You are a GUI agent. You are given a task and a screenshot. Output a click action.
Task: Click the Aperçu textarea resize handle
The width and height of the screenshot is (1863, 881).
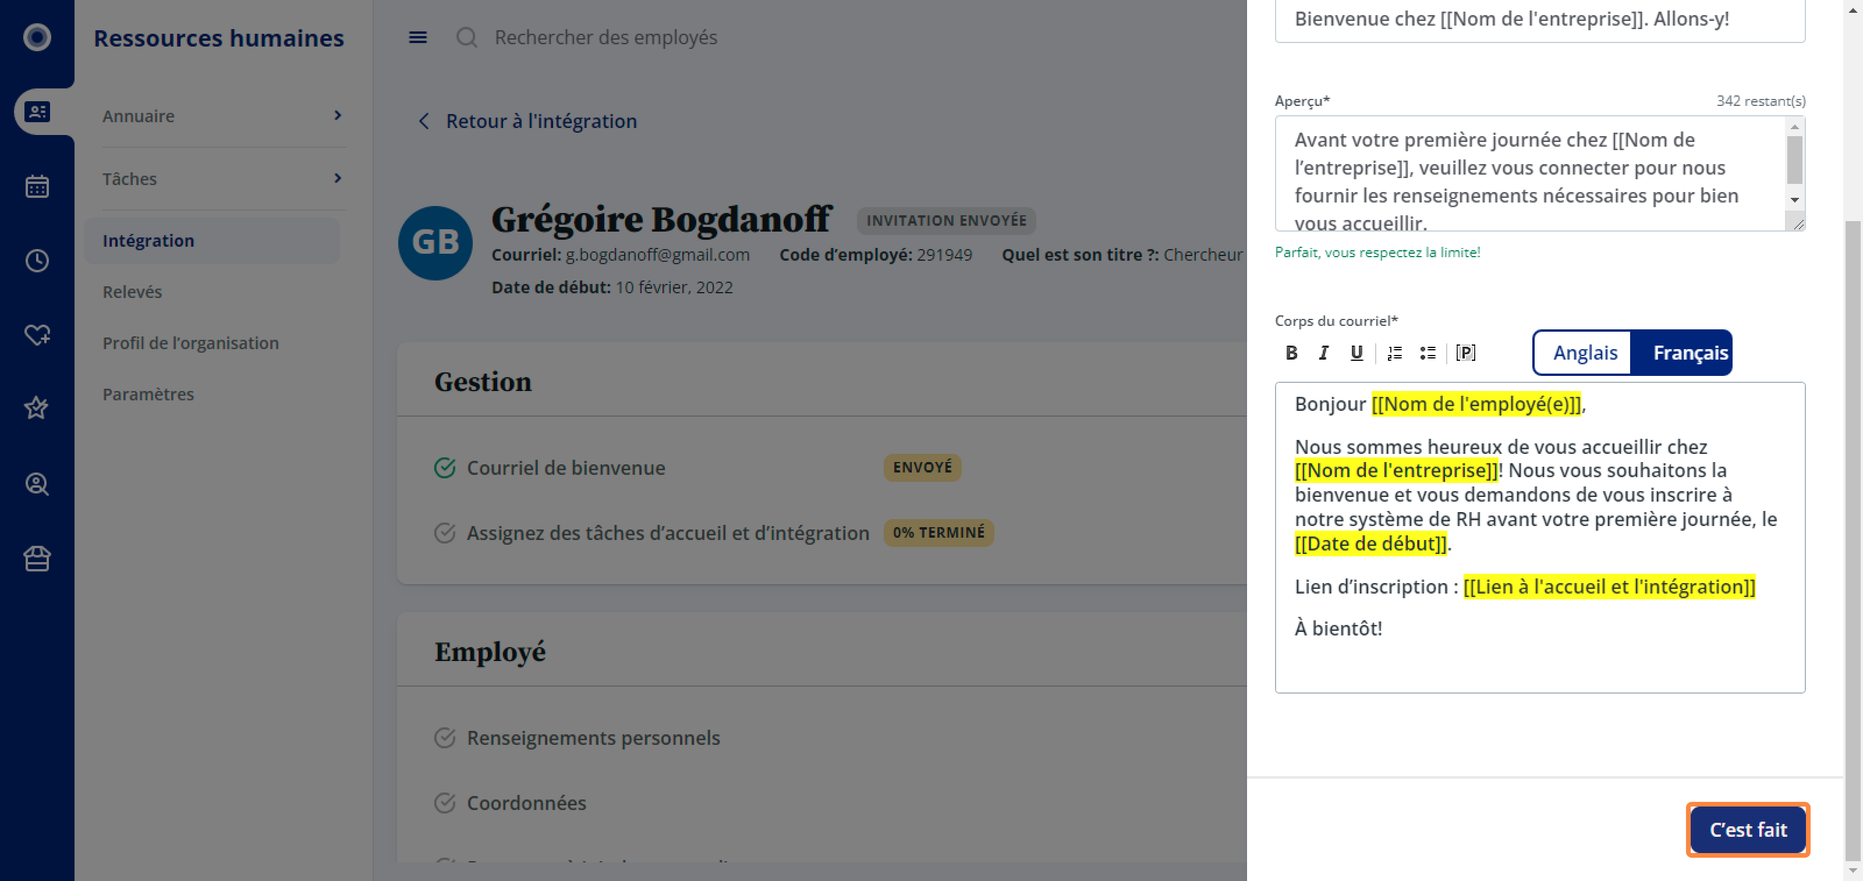click(x=1797, y=224)
